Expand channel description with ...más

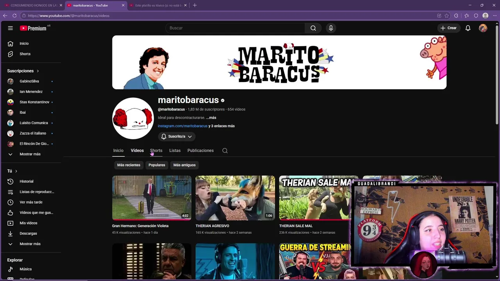(211, 117)
